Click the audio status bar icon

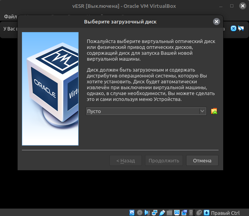coord(147,212)
